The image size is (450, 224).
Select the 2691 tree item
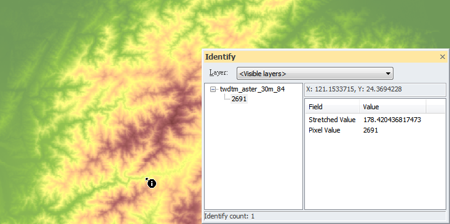(x=239, y=99)
